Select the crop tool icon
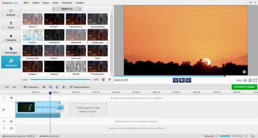This screenshot has width=258, height=138. point(50,87)
